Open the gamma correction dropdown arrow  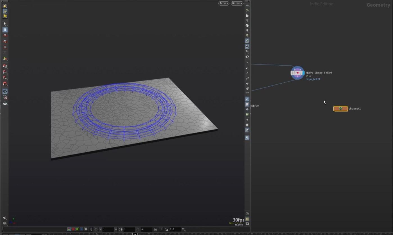(161, 229)
